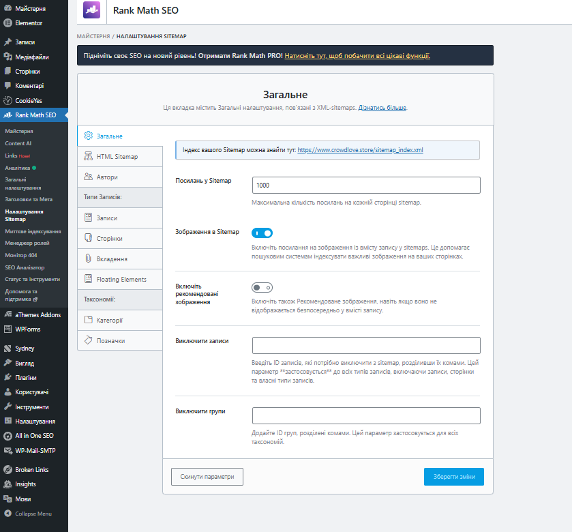Click the Insights icon

[7, 484]
